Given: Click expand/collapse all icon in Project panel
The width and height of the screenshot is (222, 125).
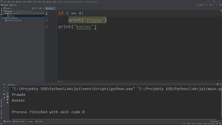Looking at the screenshot, I should 36,8.
